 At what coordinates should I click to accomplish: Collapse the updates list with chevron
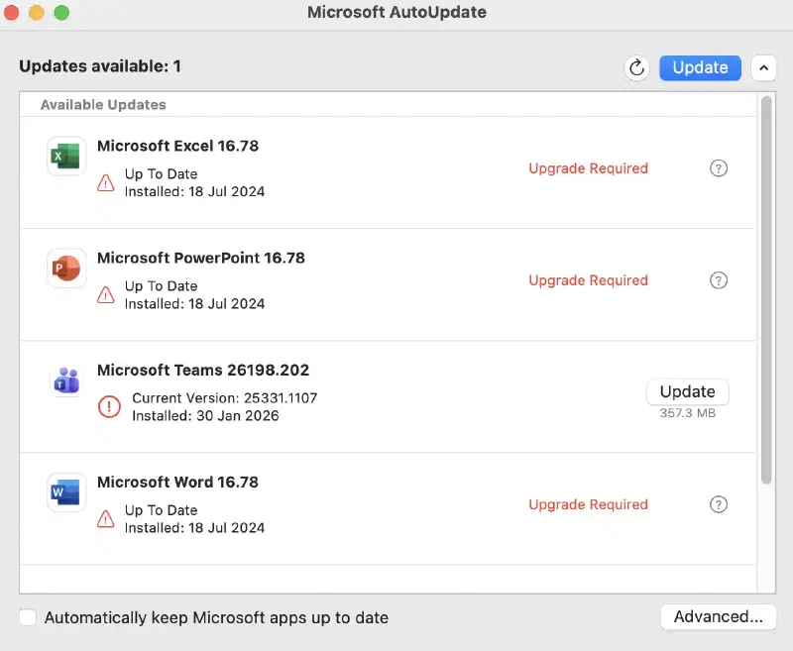pos(763,67)
